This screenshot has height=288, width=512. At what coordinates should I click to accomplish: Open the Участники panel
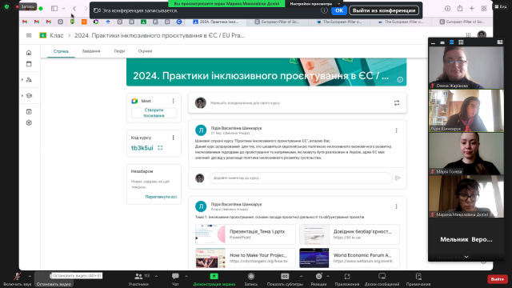[138, 279]
